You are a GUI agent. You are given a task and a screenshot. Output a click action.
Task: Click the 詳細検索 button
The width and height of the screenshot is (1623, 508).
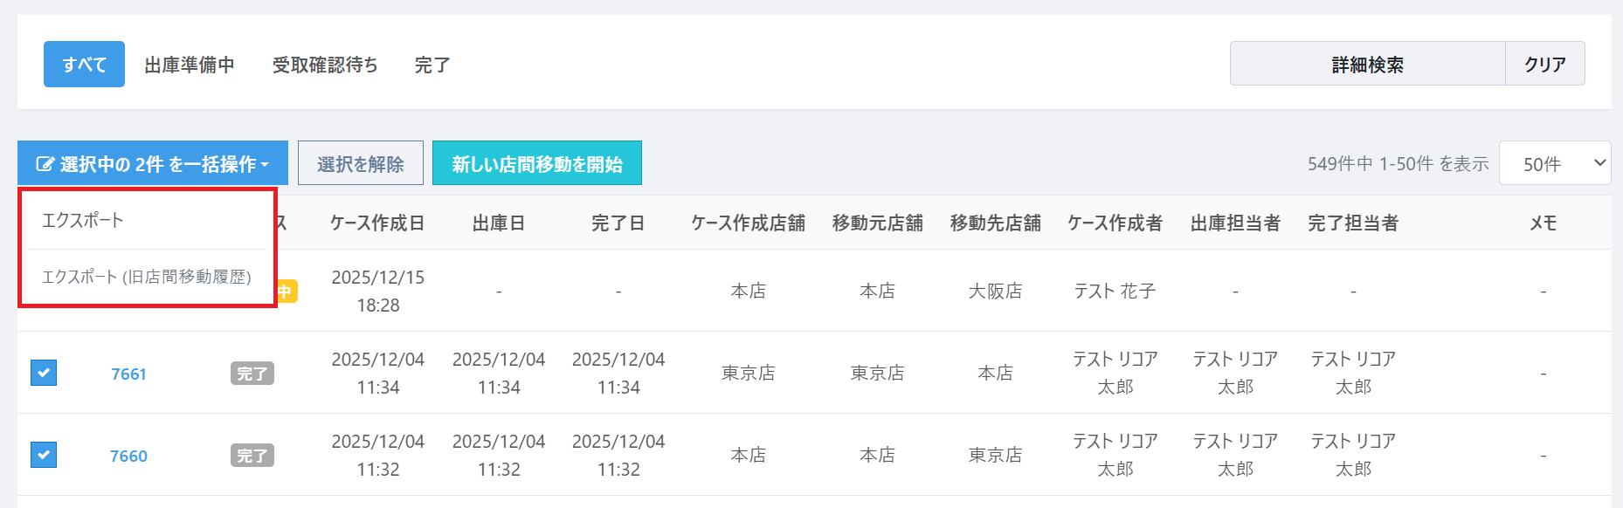tap(1367, 64)
